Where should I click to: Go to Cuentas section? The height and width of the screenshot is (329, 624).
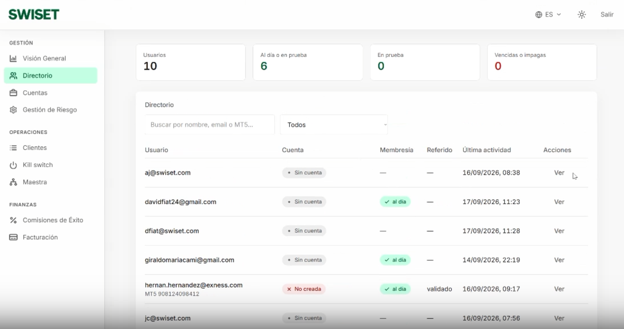[x=51, y=93]
